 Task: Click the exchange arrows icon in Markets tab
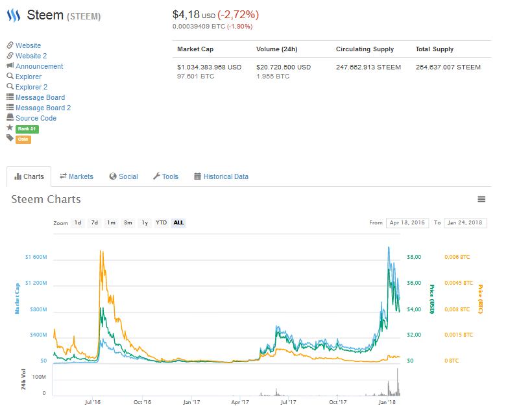tap(63, 176)
